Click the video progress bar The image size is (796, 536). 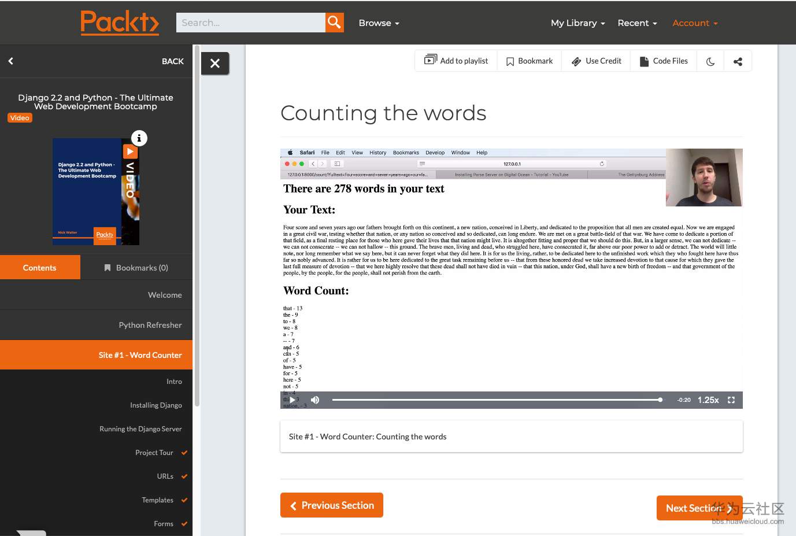[497, 400]
